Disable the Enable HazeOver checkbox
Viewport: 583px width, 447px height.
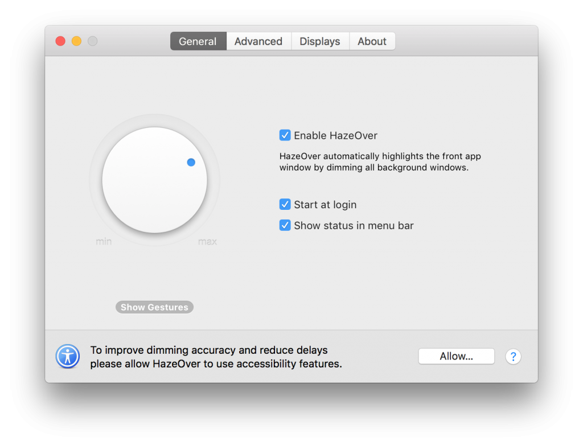pos(285,135)
